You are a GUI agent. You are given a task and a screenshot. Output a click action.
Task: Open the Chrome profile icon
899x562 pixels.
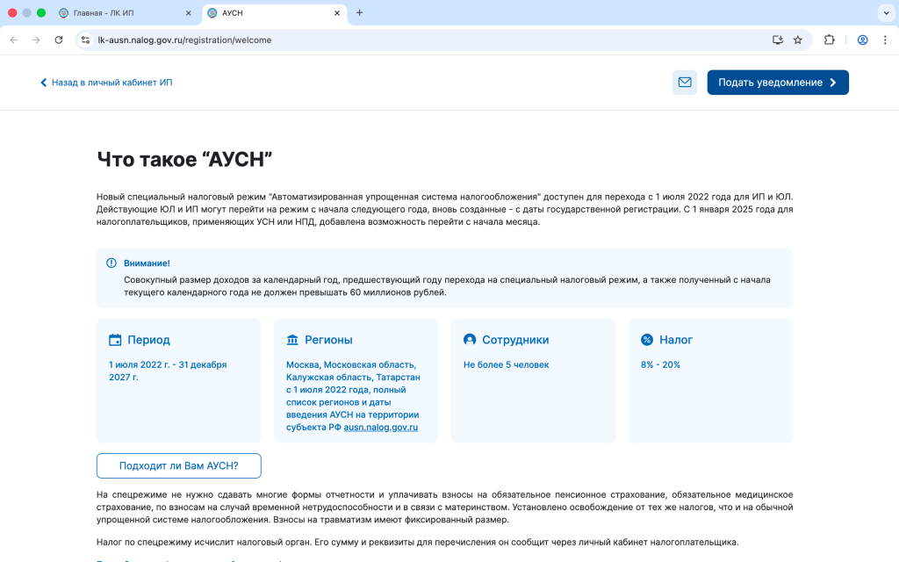(x=863, y=40)
